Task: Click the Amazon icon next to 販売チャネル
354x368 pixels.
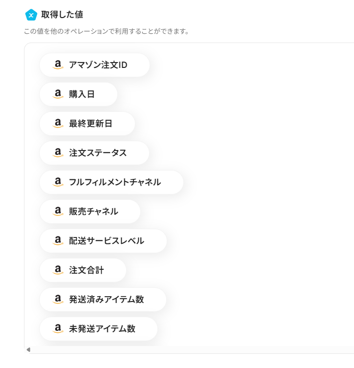Action: (58, 212)
